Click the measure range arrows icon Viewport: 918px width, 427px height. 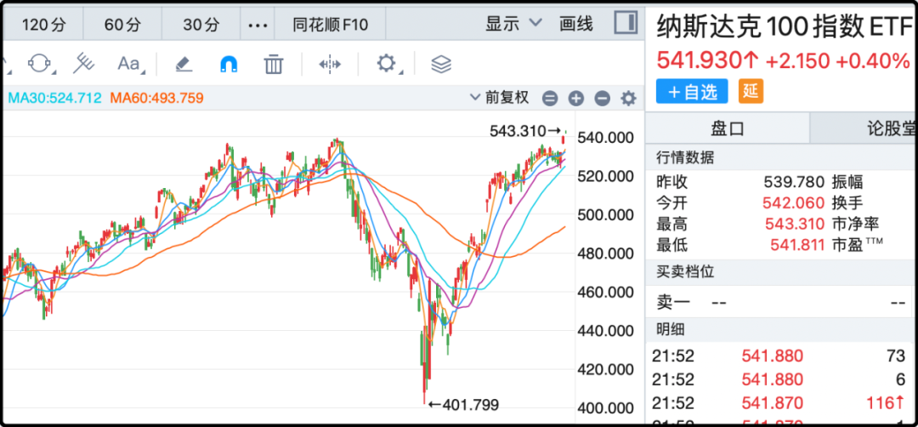point(329,64)
